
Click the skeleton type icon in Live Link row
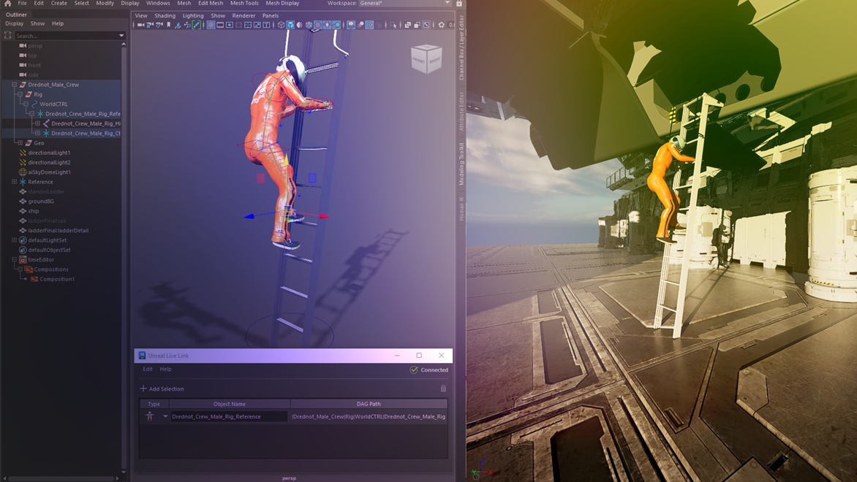[150, 416]
